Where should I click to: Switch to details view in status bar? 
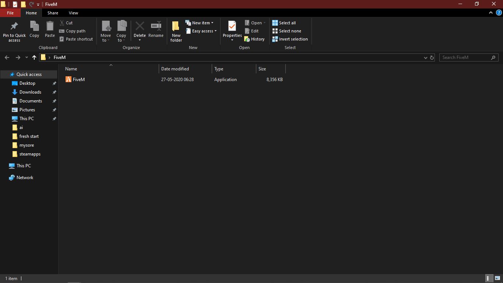pos(489,279)
